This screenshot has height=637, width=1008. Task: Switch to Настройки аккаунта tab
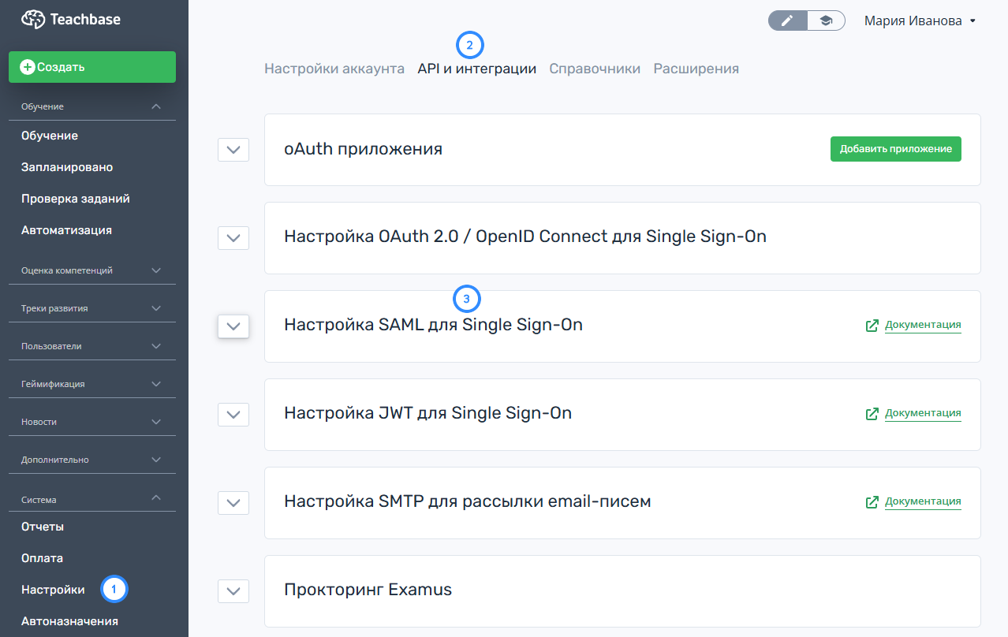point(334,69)
